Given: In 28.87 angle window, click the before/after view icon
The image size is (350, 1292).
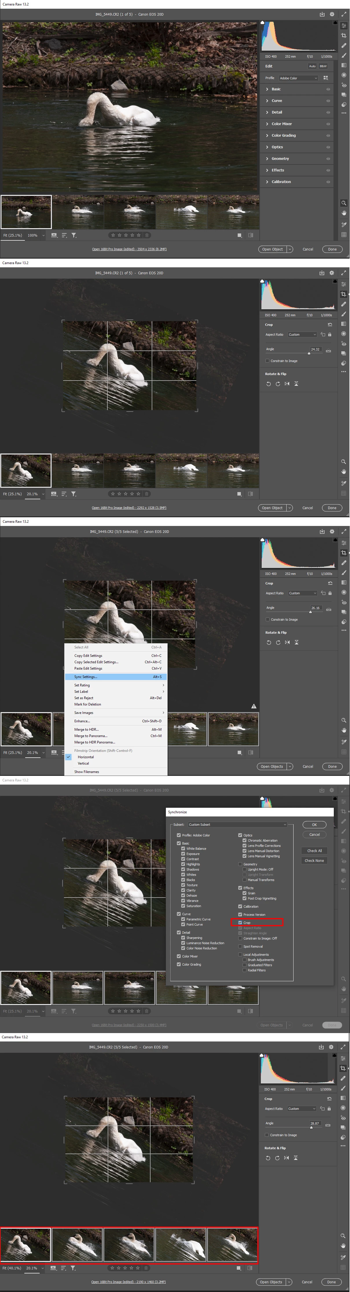Looking at the screenshot, I should click(x=250, y=1268).
